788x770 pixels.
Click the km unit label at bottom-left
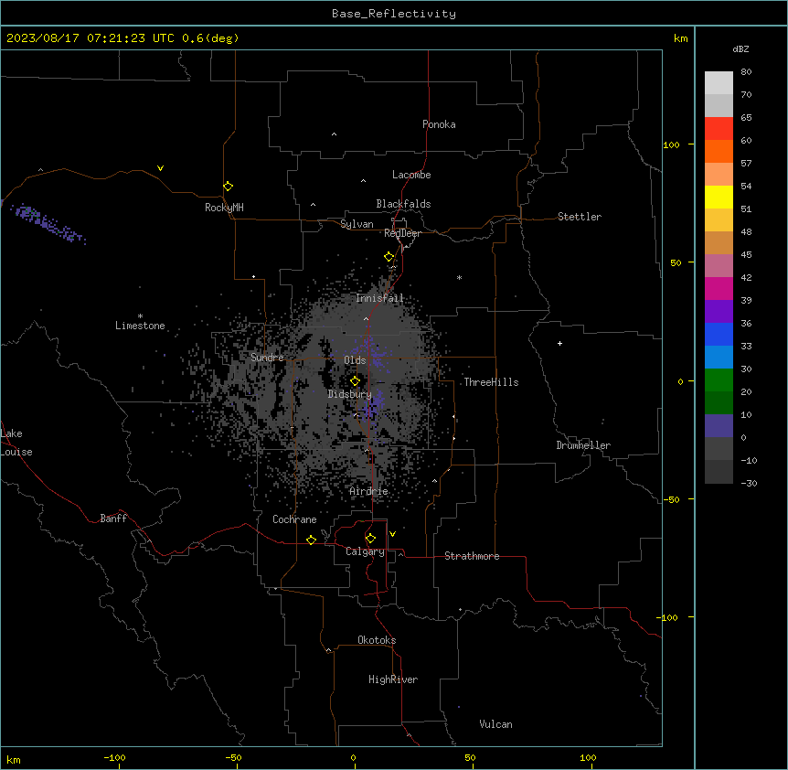click(x=14, y=759)
